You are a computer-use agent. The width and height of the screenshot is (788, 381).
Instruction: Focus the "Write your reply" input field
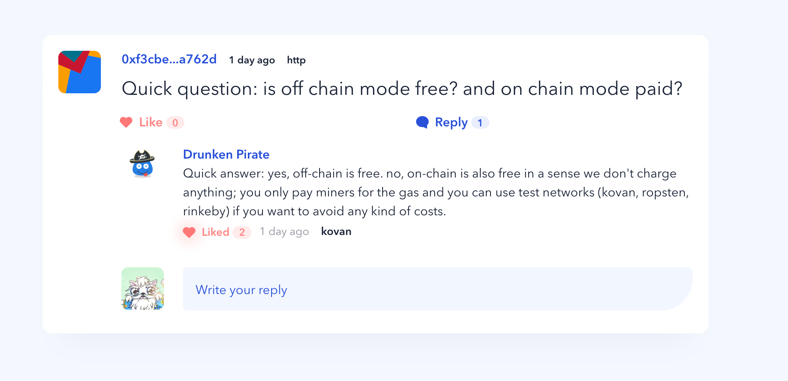pyautogui.click(x=437, y=289)
